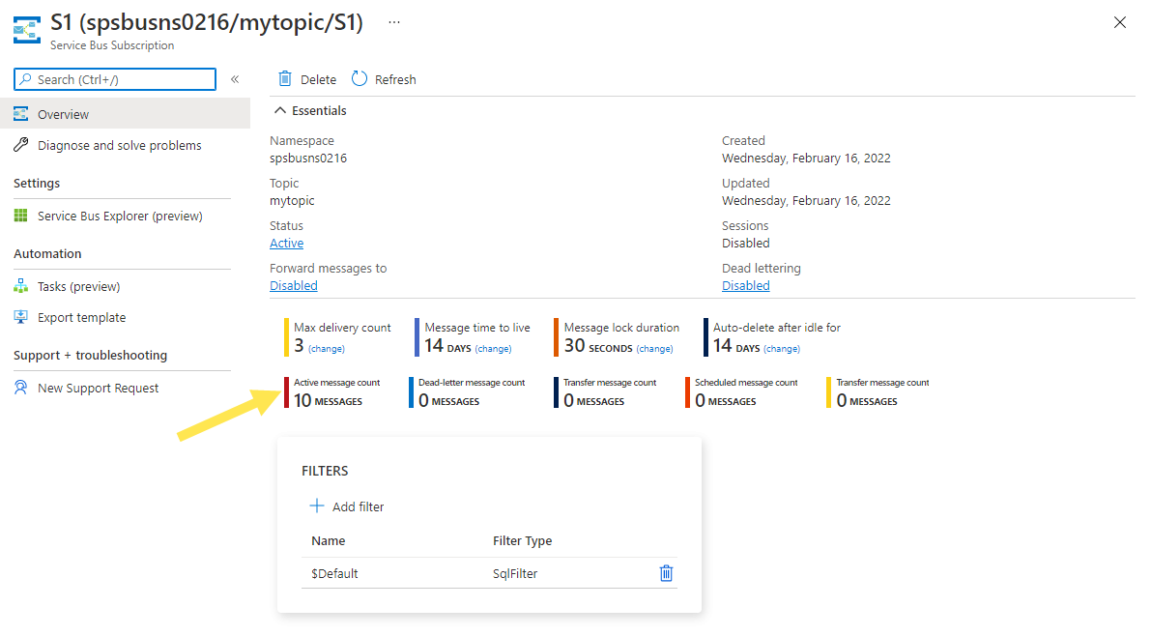This screenshot has width=1151, height=636.
Task: Open New Support Request
Action: [x=99, y=388]
